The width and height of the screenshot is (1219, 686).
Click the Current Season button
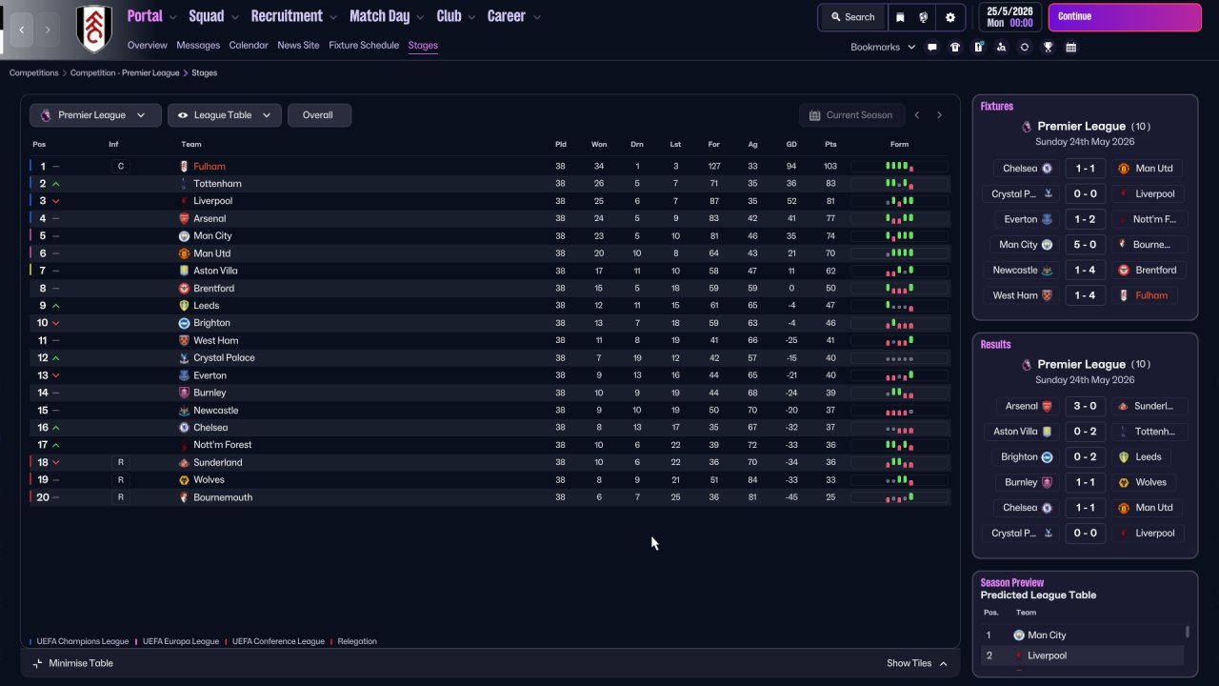pyautogui.click(x=850, y=115)
